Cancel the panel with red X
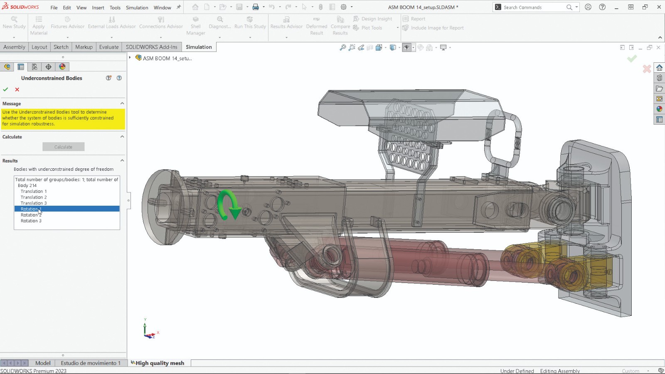This screenshot has height=374, width=665. pos(17,89)
